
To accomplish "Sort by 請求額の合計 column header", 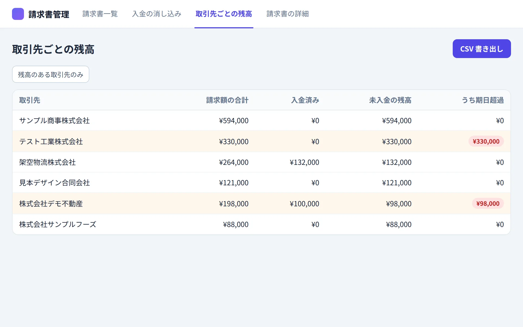I will tap(227, 100).
